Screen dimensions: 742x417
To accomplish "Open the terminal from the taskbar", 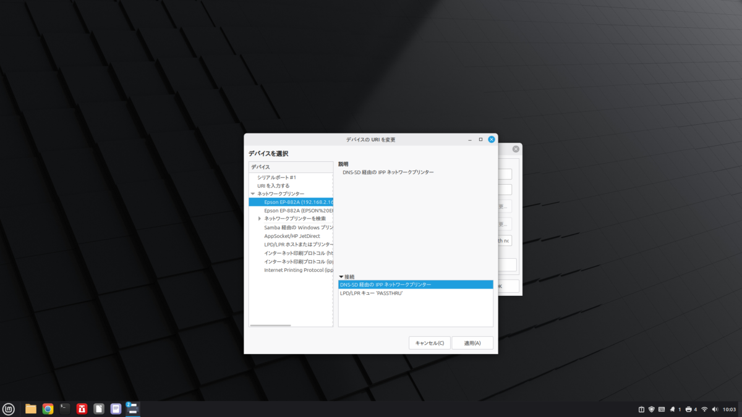I will click(65, 409).
